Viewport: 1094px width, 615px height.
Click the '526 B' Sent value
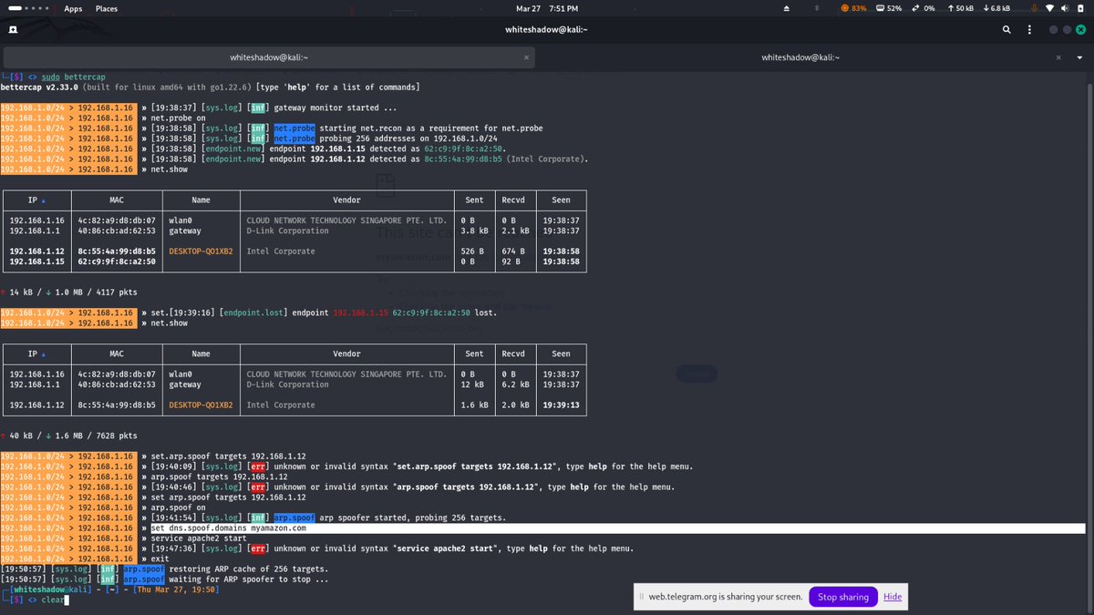point(472,251)
